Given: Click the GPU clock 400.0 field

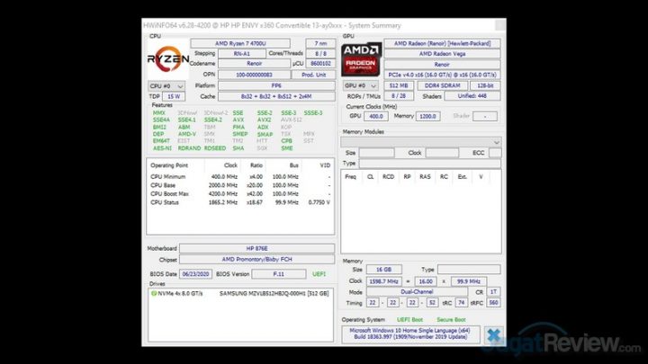Looking at the screenshot, I should click(x=375, y=116).
